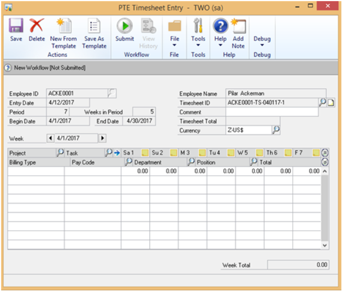Open the Tools dropdown menu
This screenshot has width=343, height=293.
coord(198,43)
